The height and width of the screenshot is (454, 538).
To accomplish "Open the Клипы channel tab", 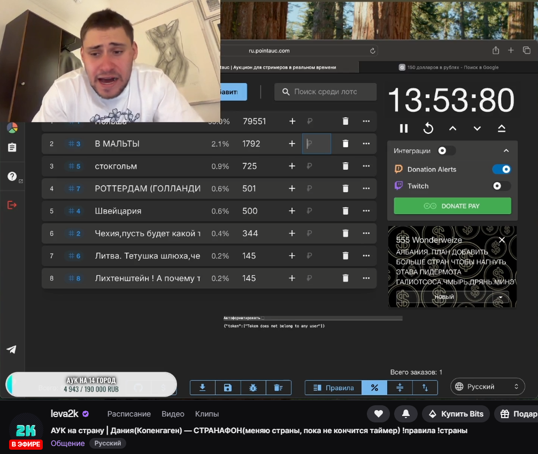I will 207,414.
